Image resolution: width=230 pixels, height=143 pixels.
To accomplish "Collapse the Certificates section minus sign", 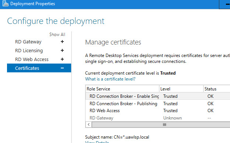I will pos(62,68).
